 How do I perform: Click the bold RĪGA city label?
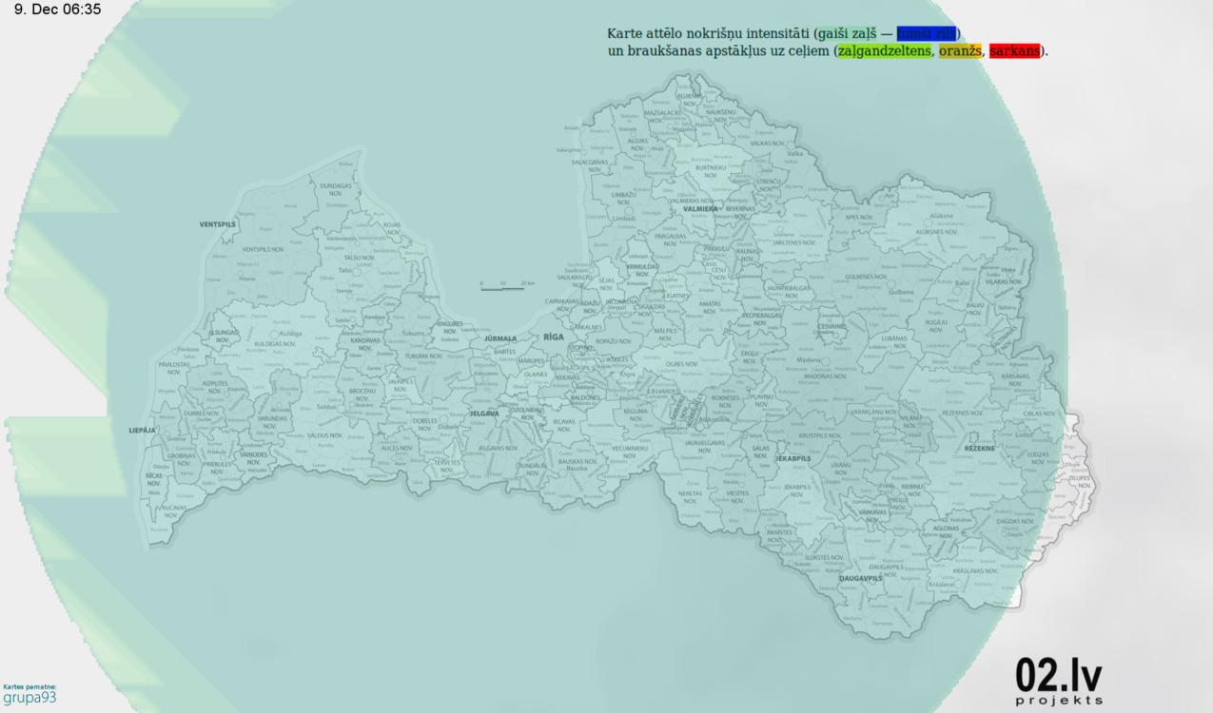[554, 337]
